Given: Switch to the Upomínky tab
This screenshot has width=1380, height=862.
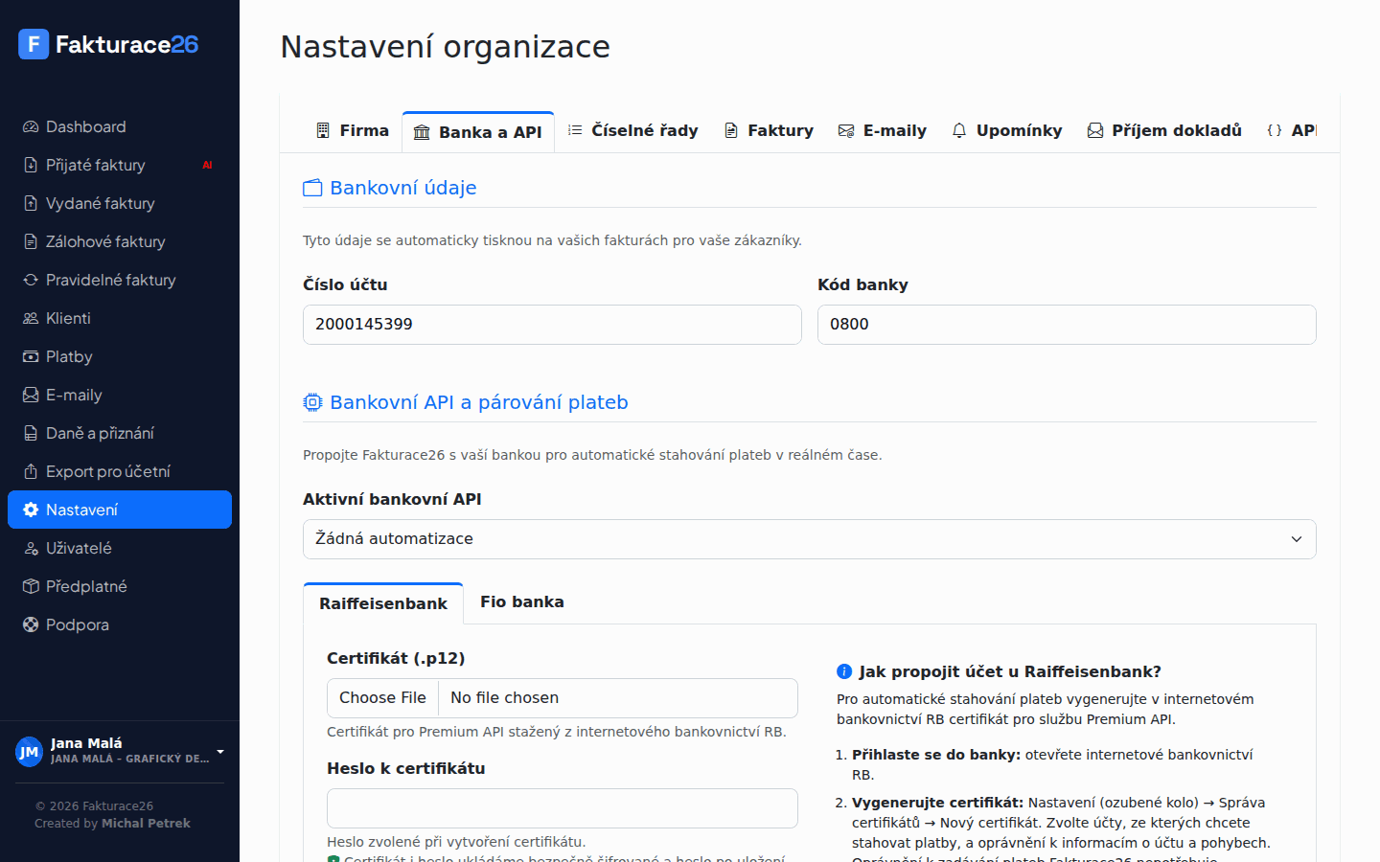Looking at the screenshot, I should tap(1007, 130).
